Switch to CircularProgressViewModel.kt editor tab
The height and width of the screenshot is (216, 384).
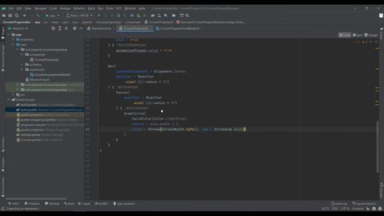(x=179, y=28)
